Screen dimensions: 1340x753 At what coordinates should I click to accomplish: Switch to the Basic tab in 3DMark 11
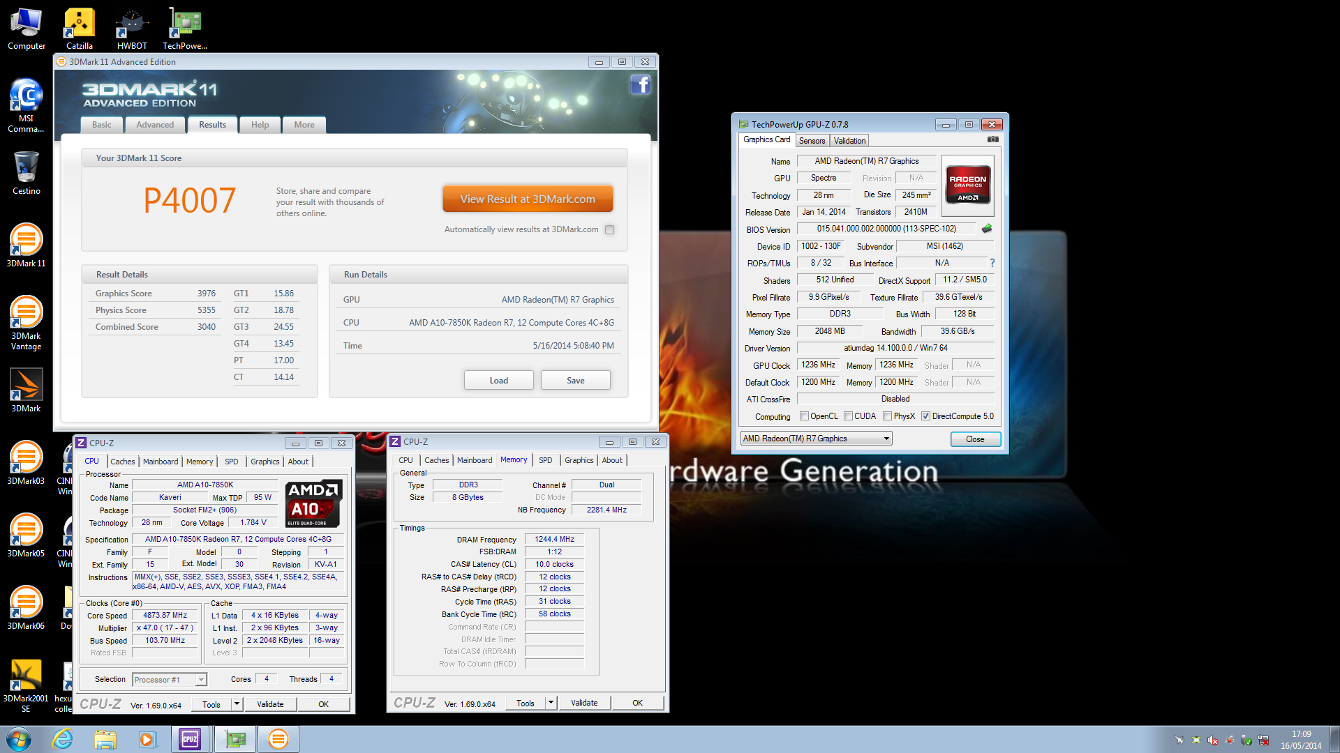(102, 125)
